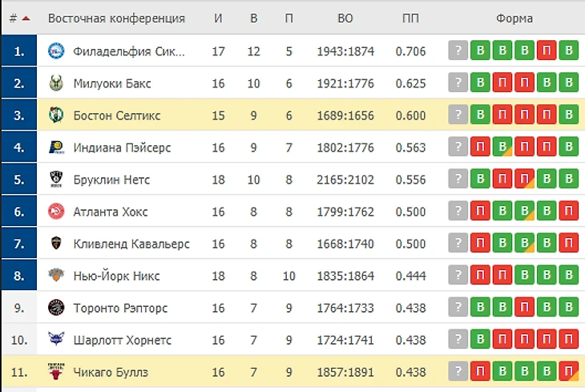Click the Brooklyn Nets logo
This screenshot has width=585, height=392.
pyautogui.click(x=56, y=180)
